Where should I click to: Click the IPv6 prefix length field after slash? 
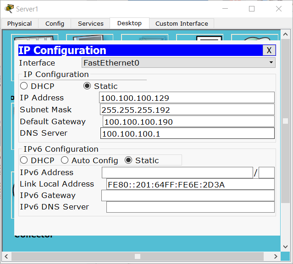pos(266,173)
